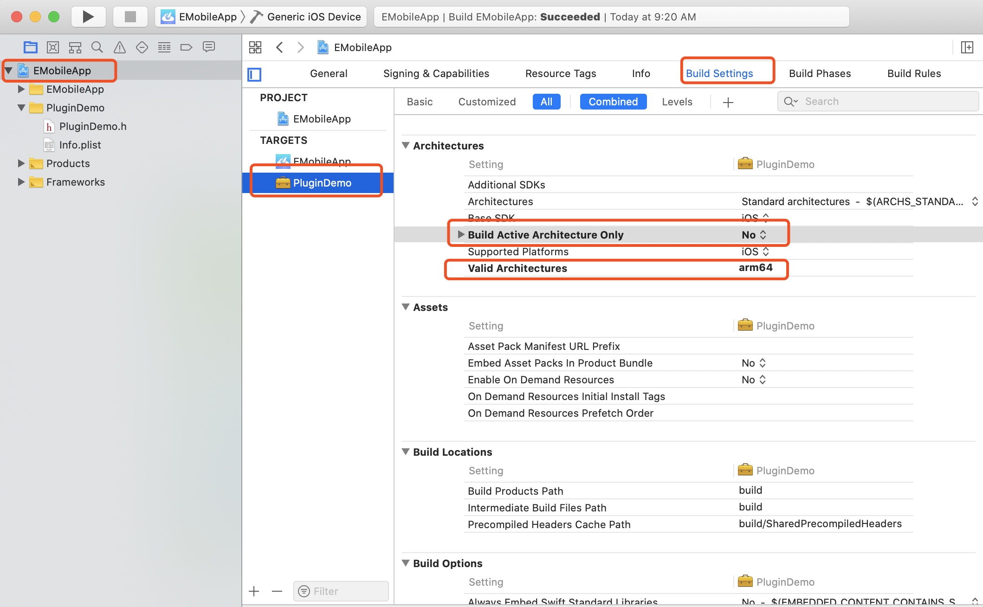Add a new build setting with plus

pyautogui.click(x=728, y=103)
